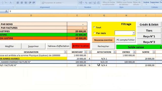Open the Insérer cells dropdown
The width and height of the screenshot is (162, 91).
coord(146,3)
